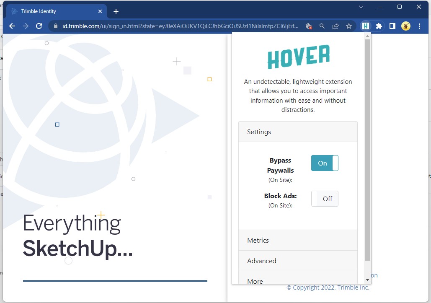Bookmark this page with the star icon
This screenshot has width=431, height=303.
(349, 26)
